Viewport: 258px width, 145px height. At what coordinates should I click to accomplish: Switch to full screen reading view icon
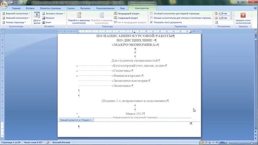(206, 142)
